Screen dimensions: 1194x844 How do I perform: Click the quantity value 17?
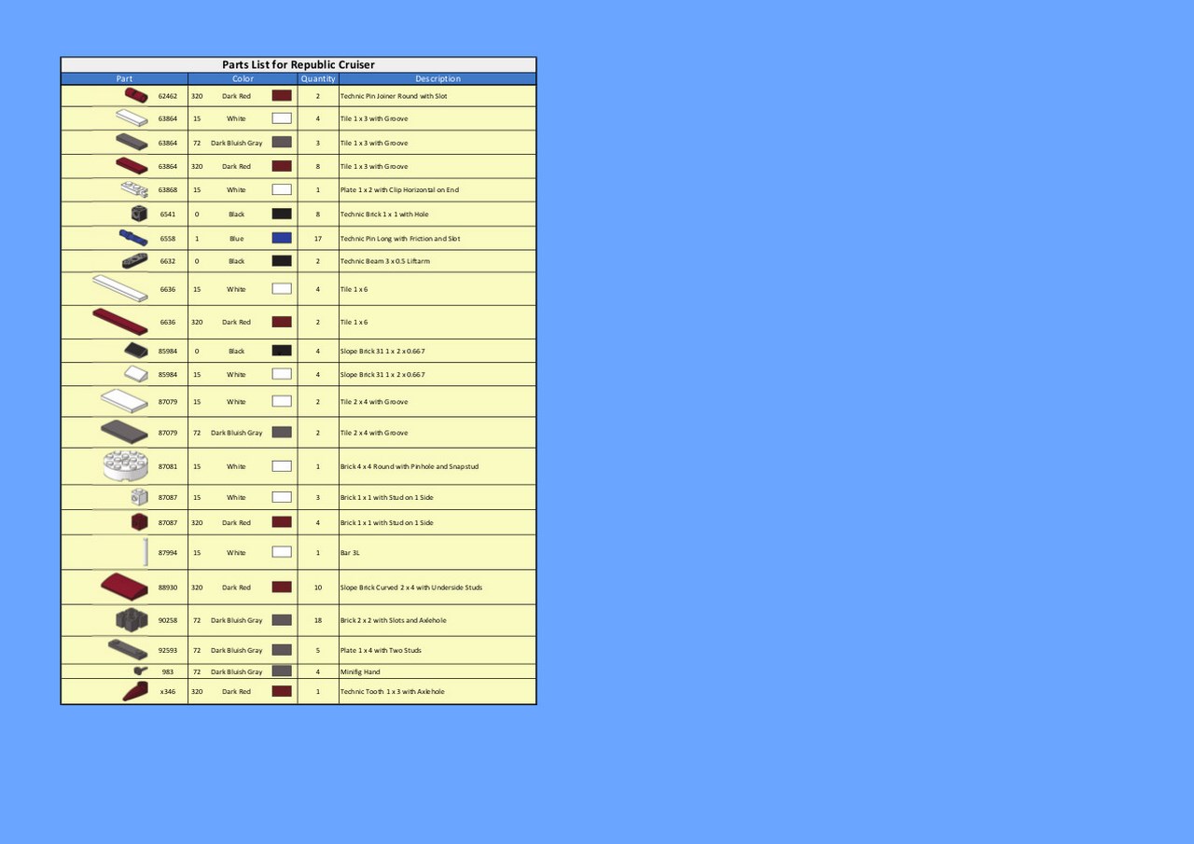point(318,238)
